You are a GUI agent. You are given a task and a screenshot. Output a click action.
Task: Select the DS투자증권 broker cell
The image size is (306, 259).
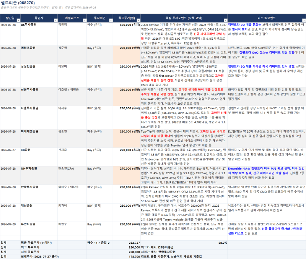39,34
